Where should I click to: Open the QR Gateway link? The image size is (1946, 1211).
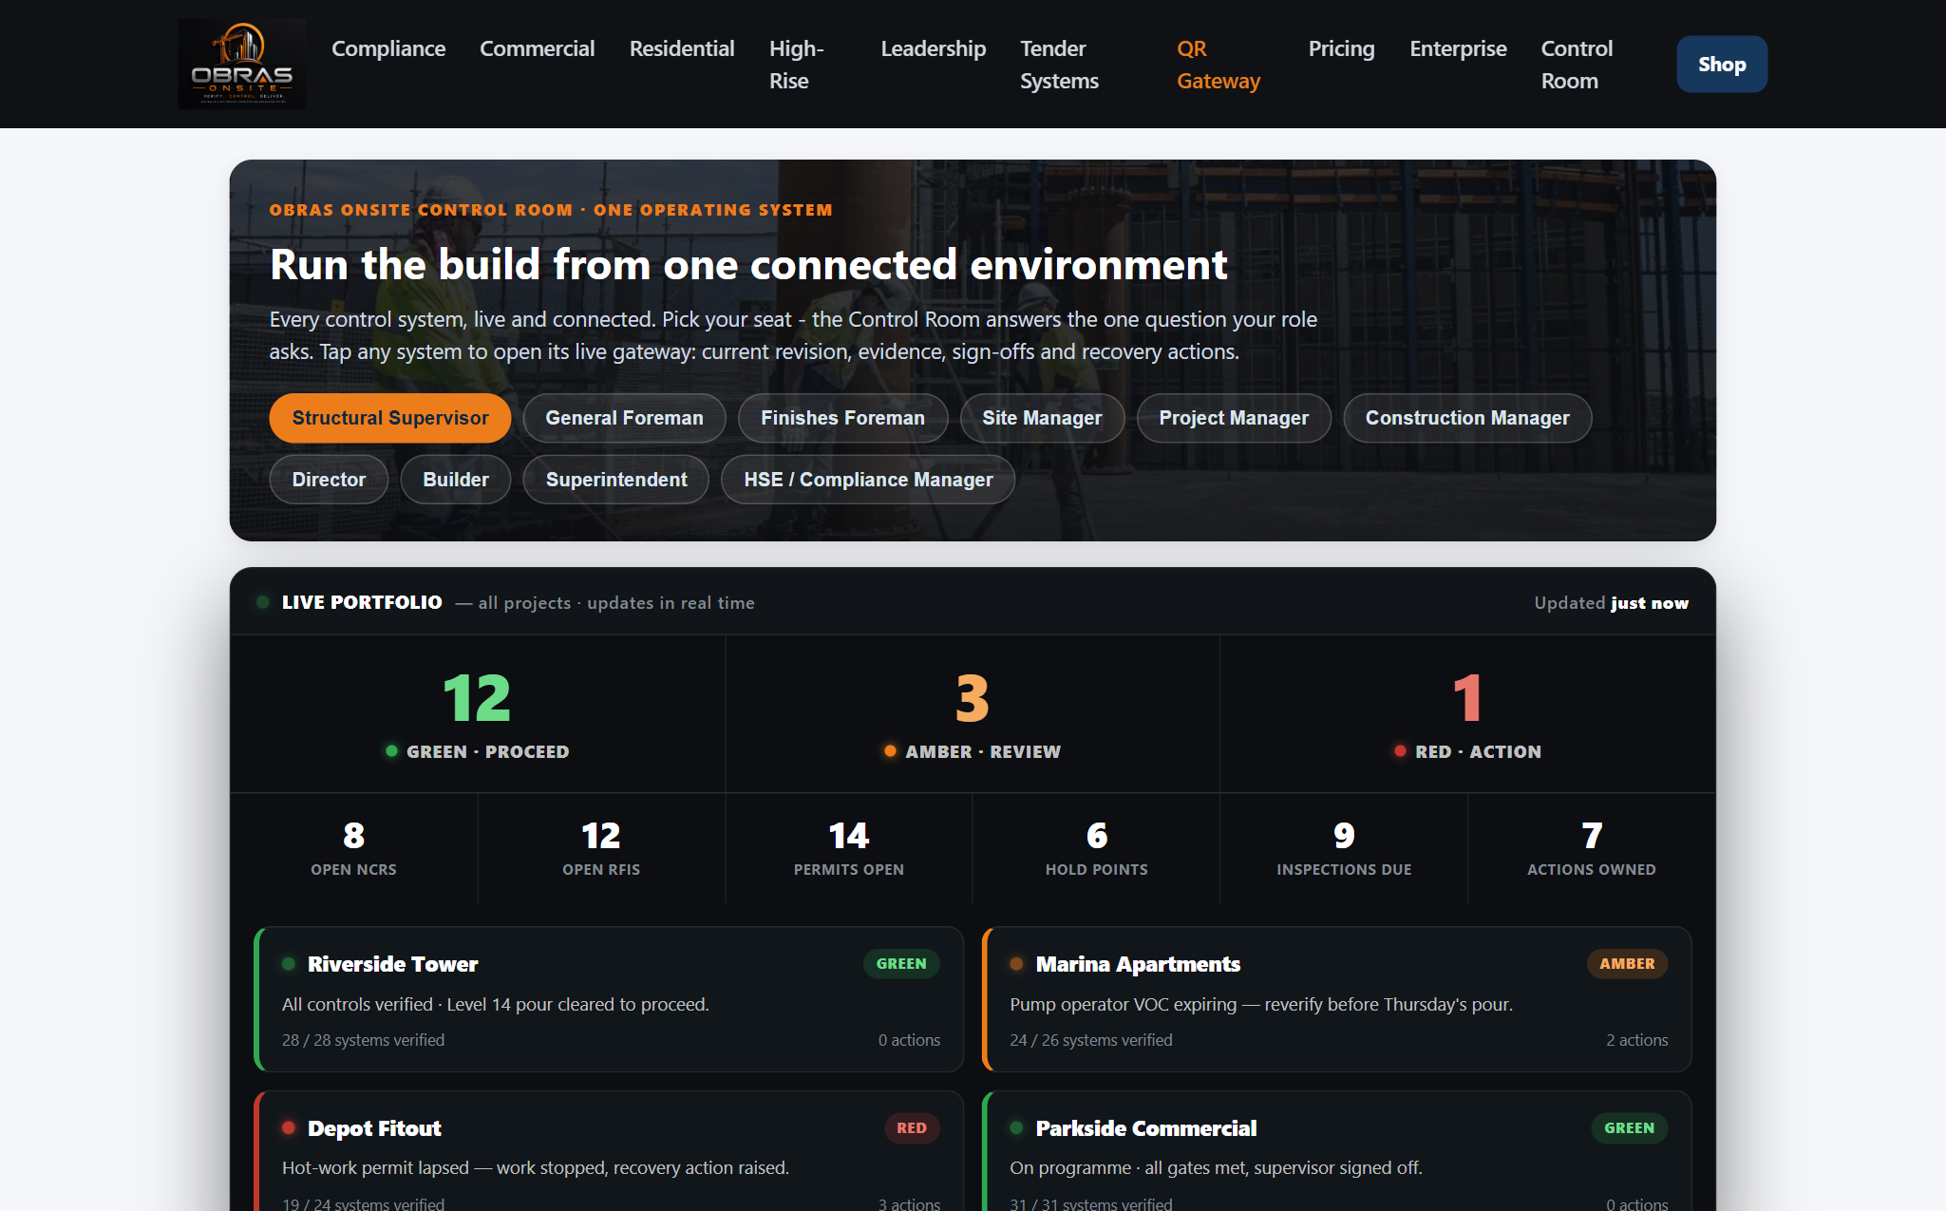[x=1219, y=65]
